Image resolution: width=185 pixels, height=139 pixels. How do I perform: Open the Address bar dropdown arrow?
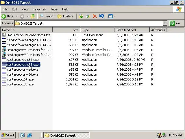[165, 23]
